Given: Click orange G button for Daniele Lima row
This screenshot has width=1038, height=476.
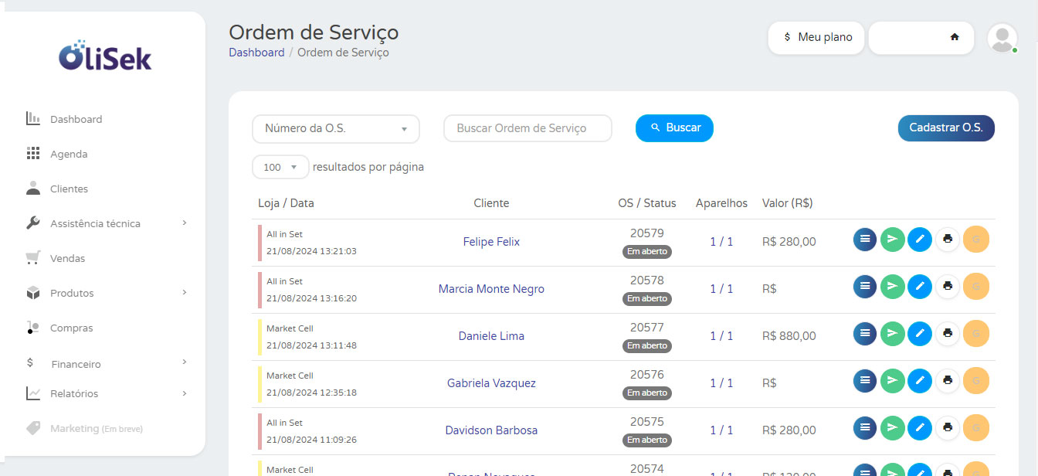Looking at the screenshot, I should (976, 334).
